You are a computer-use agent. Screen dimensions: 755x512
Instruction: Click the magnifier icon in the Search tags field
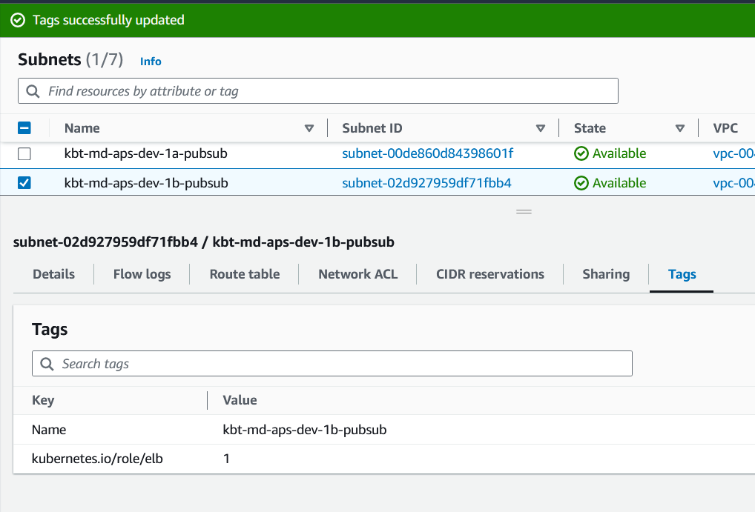(x=47, y=364)
